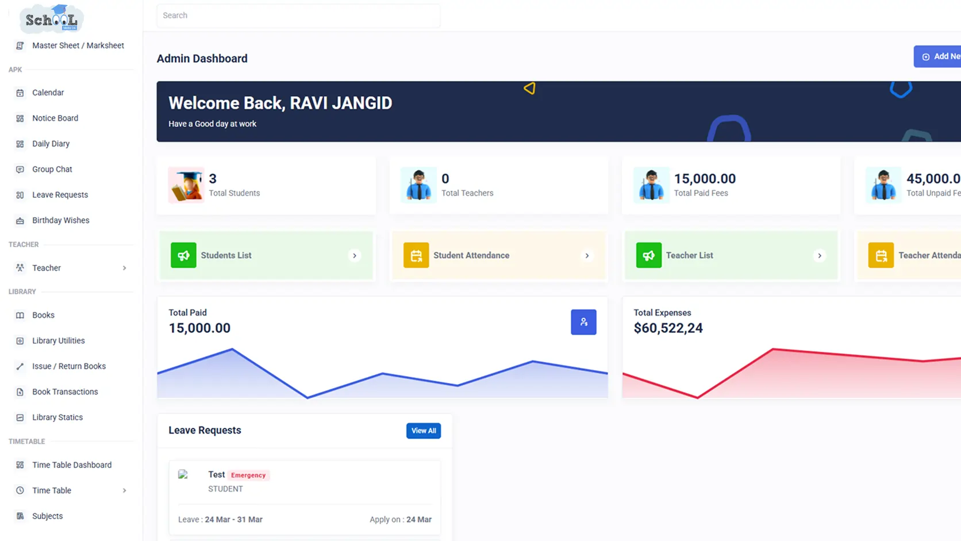
Task: Click the Leave Requests sidebar icon
Action: click(20, 195)
